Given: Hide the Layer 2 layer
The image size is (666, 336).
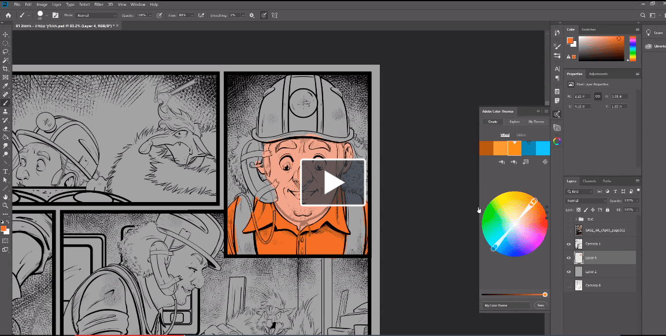Looking at the screenshot, I should click(x=568, y=271).
